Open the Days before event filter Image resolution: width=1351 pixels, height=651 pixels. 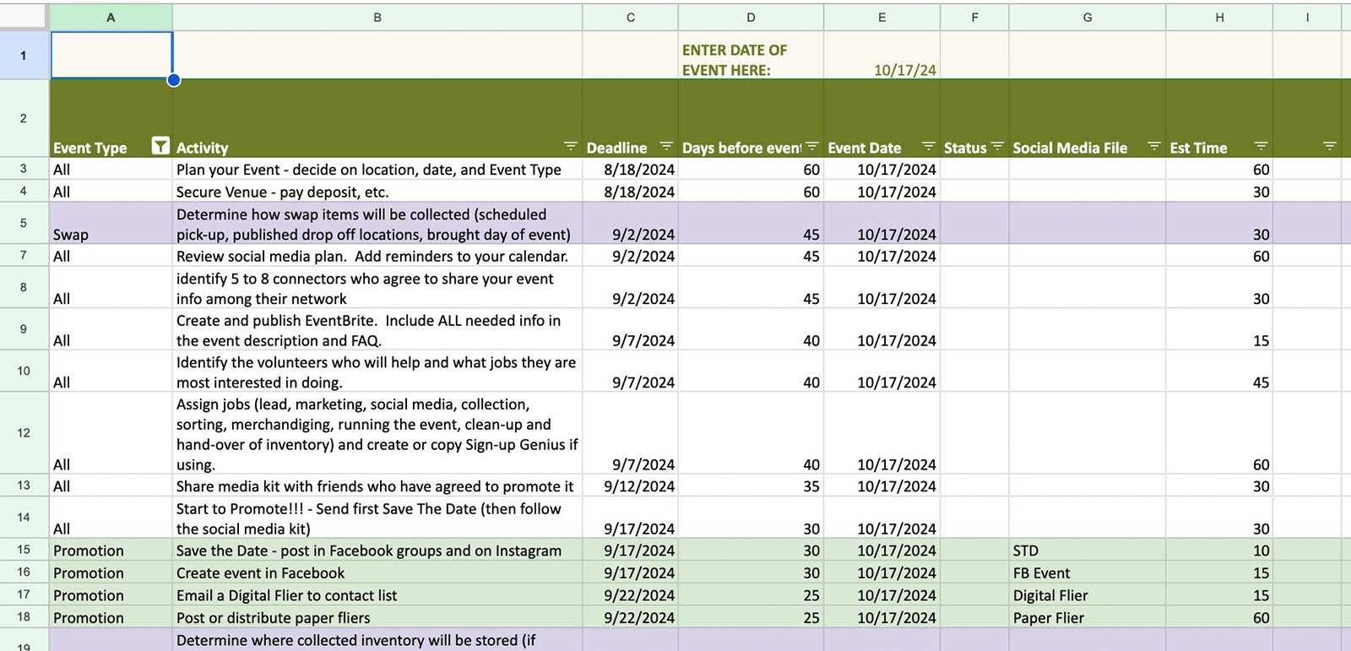tap(812, 146)
